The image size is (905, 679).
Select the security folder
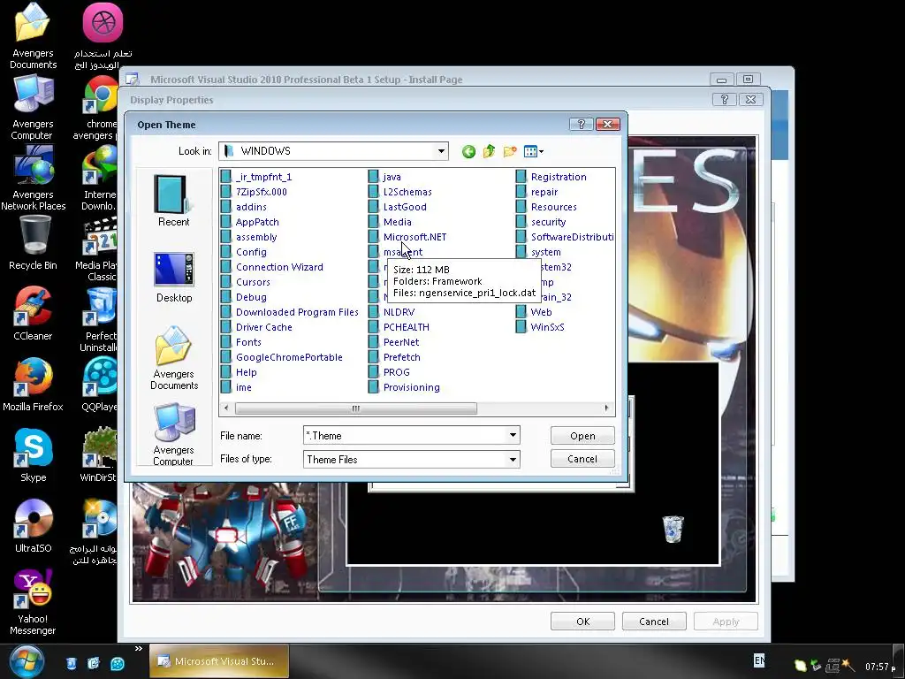(542, 222)
